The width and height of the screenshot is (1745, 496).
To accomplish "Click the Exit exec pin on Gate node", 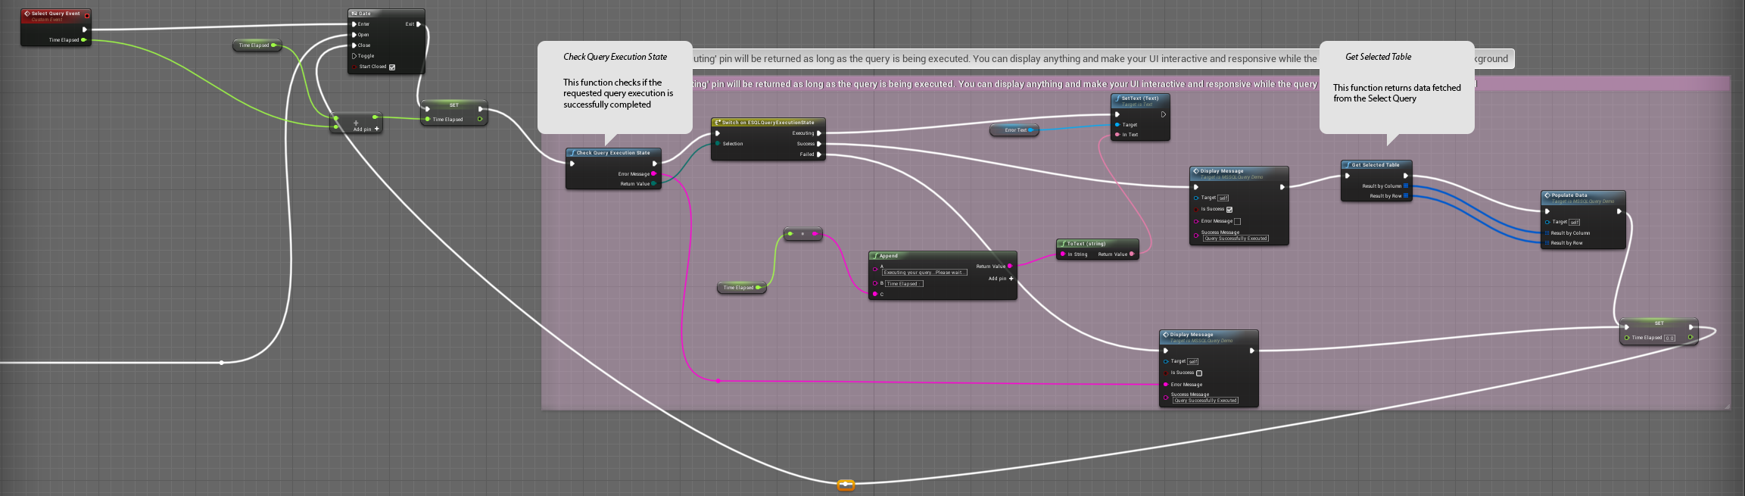I will click(x=419, y=24).
